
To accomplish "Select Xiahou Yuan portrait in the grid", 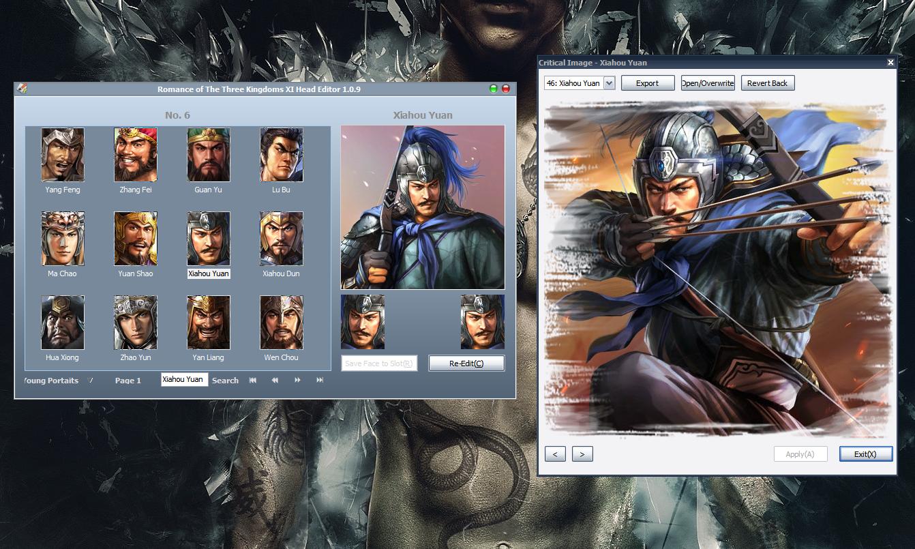I will click(x=209, y=239).
